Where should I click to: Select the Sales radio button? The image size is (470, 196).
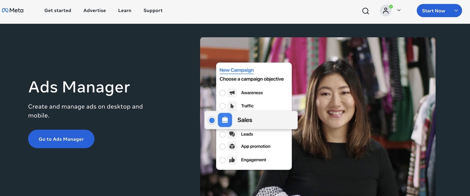click(x=212, y=120)
